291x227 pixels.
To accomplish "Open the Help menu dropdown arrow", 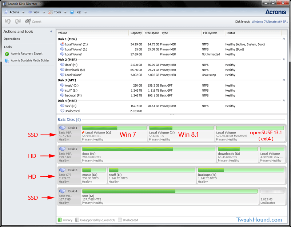I will point(85,13).
